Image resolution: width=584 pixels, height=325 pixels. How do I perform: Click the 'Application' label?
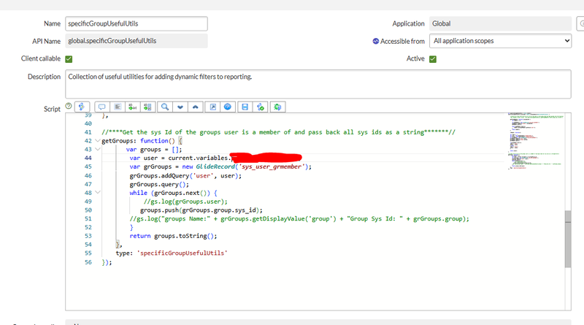click(408, 23)
